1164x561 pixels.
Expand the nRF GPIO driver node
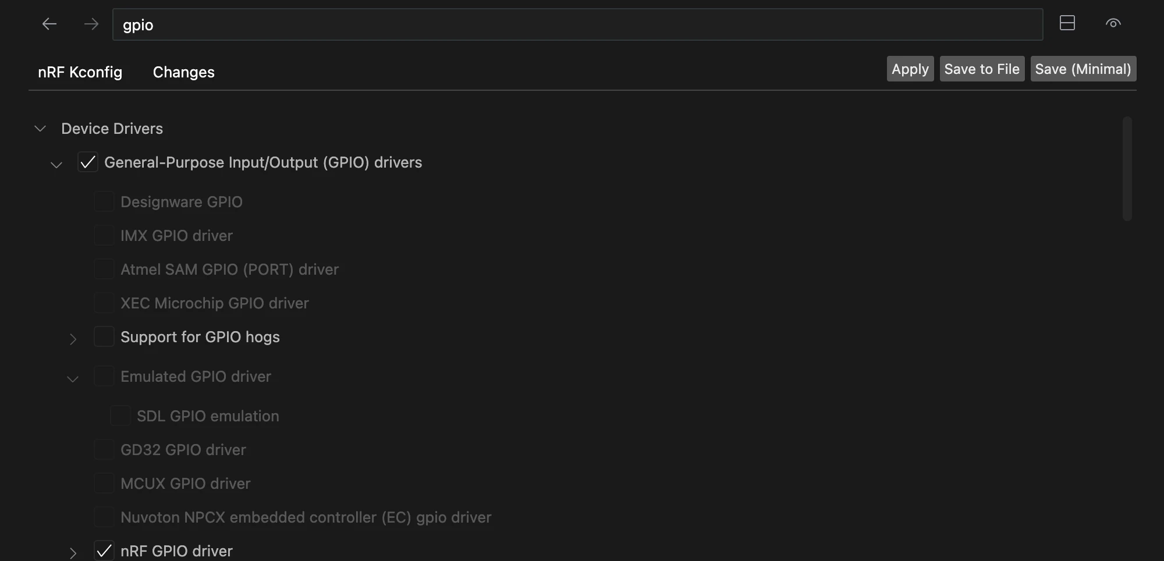(x=73, y=552)
